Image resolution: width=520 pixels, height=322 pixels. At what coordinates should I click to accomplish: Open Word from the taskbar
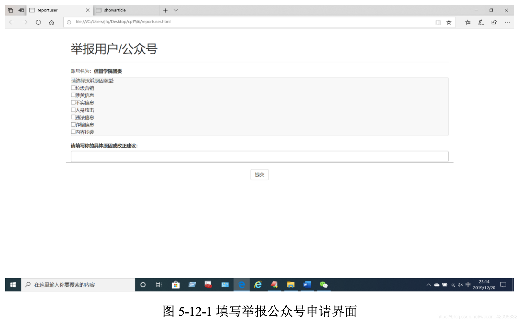click(x=307, y=285)
